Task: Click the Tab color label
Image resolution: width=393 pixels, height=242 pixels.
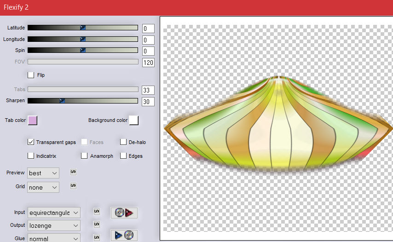Action: pyautogui.click(x=15, y=120)
